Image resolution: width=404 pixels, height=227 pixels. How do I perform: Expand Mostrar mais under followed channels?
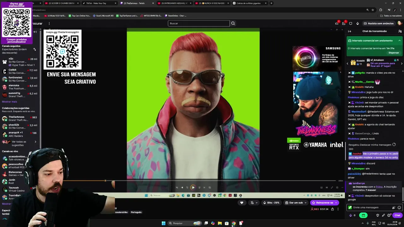click(9, 102)
